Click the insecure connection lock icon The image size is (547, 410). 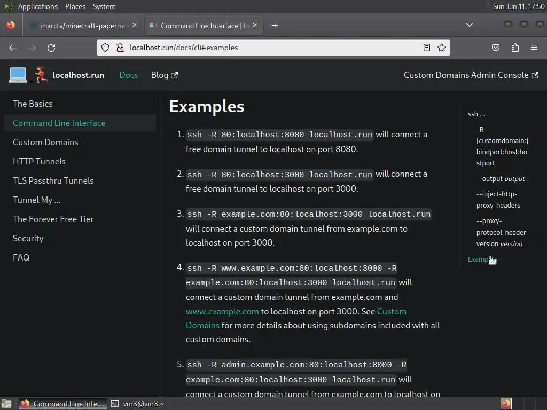[x=120, y=48]
